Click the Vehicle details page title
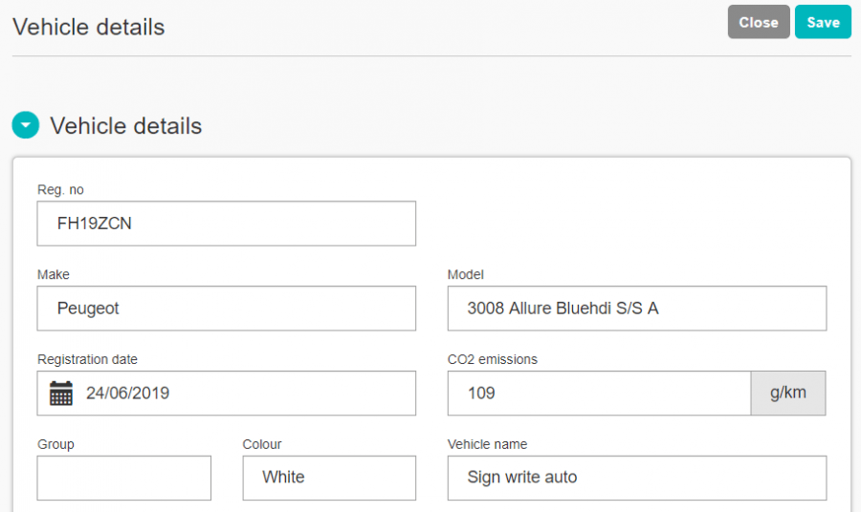 point(88,27)
